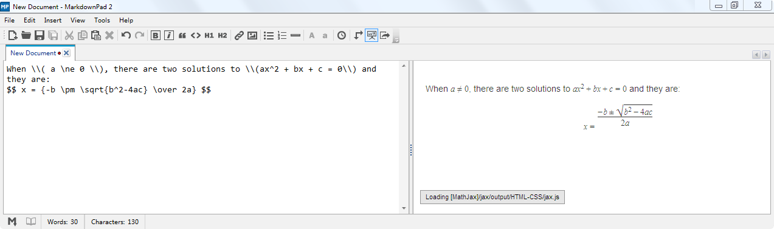Viewport: 774px width, 229px height.
Task: Create a new document with toolbar icon
Action: (13, 35)
